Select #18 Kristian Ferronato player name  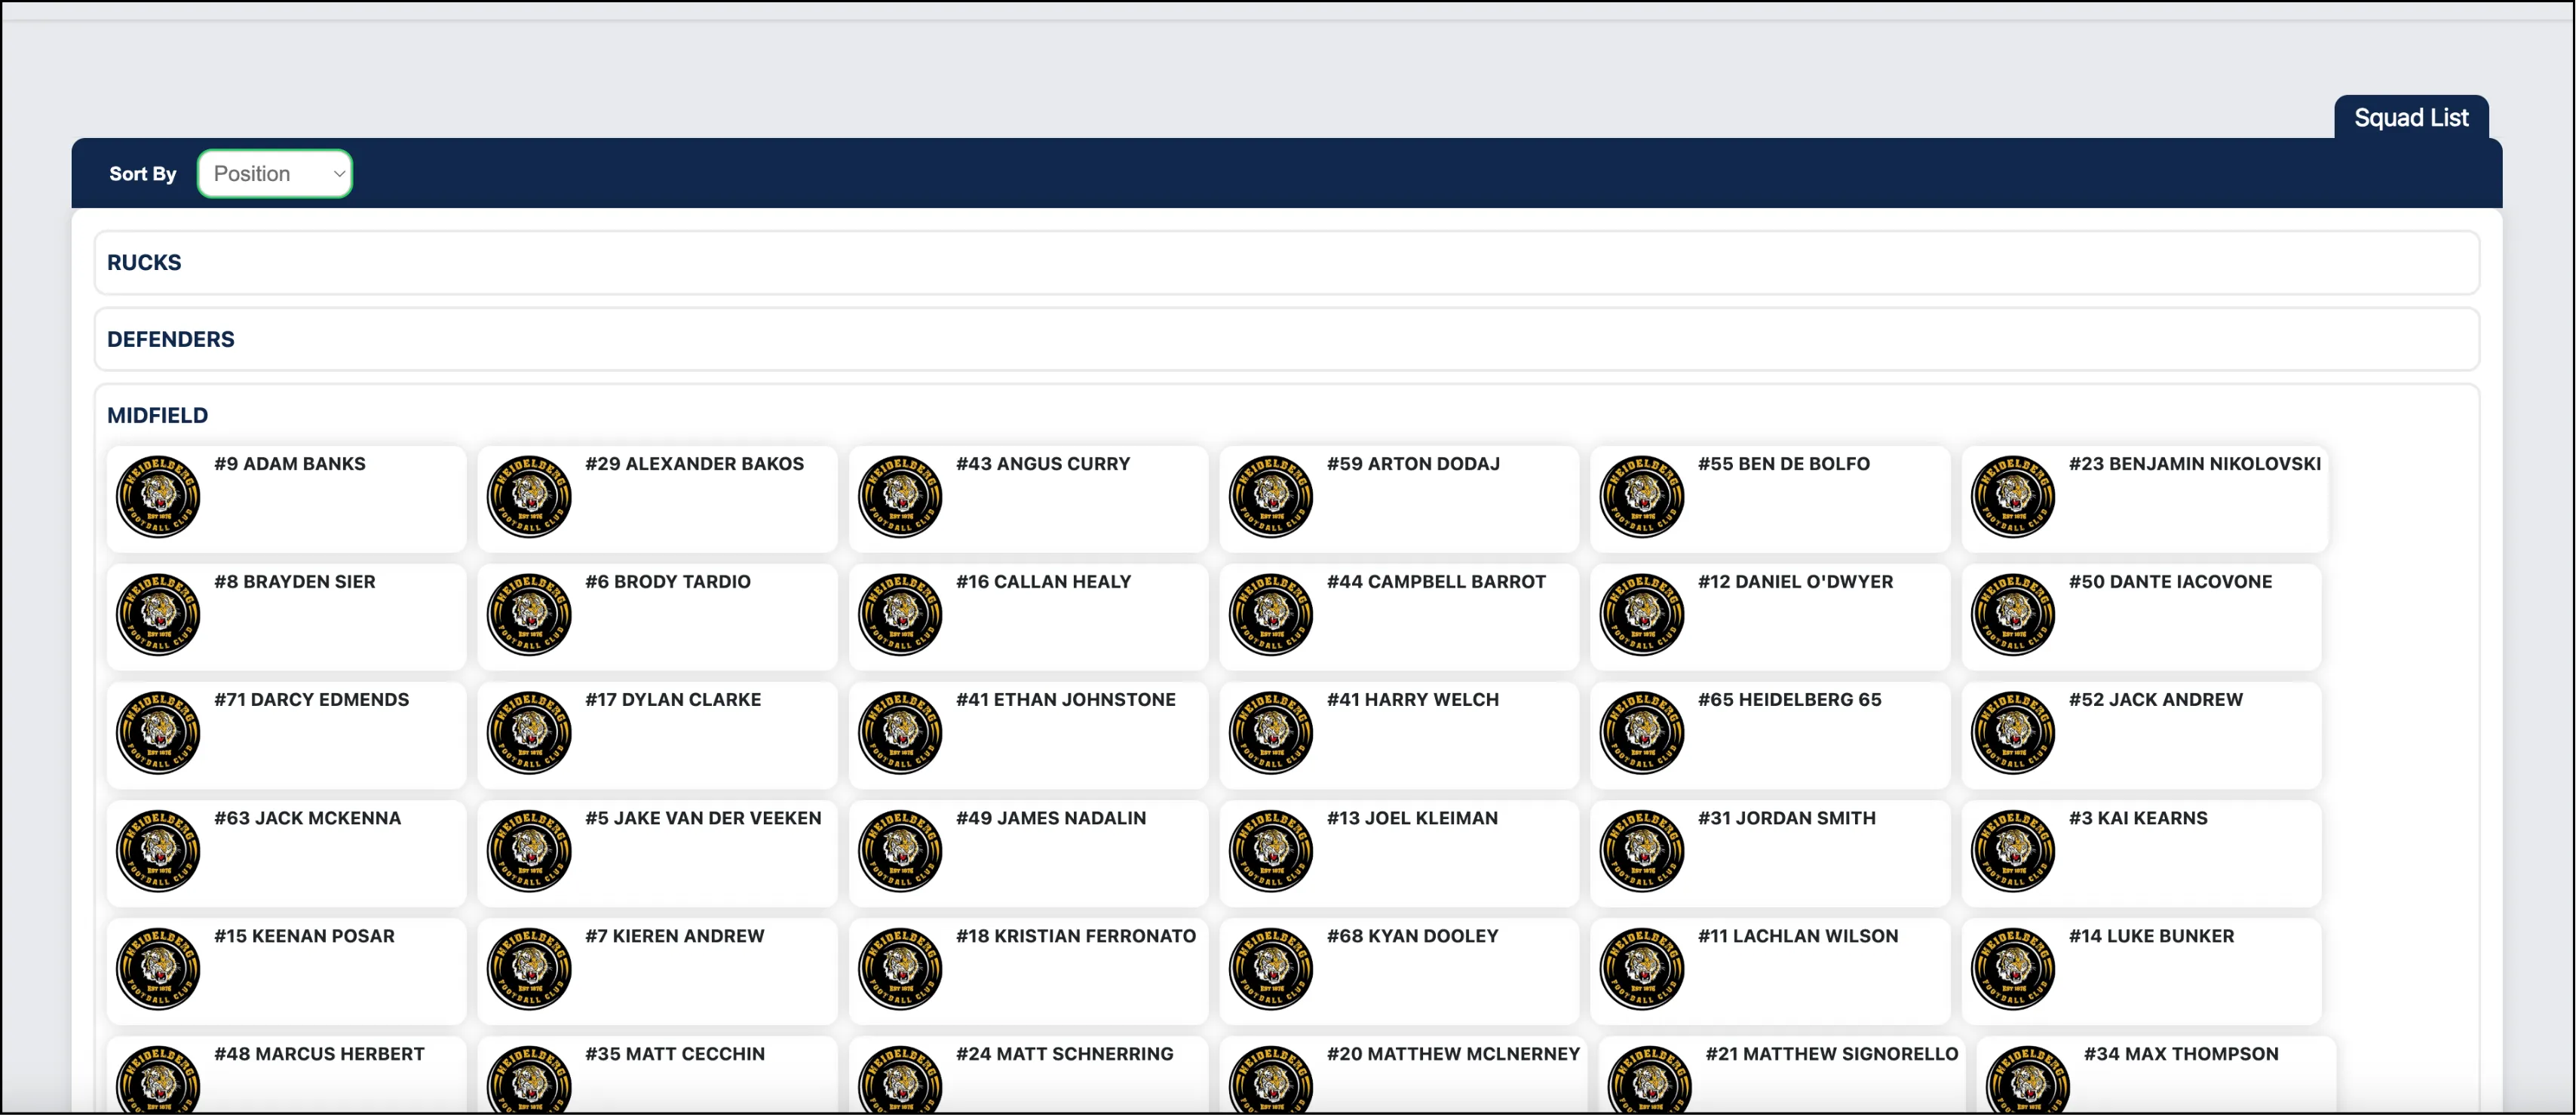pos(1075,936)
